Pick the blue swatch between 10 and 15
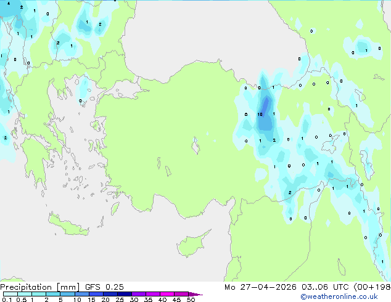391x302 pixels. click(x=82, y=294)
